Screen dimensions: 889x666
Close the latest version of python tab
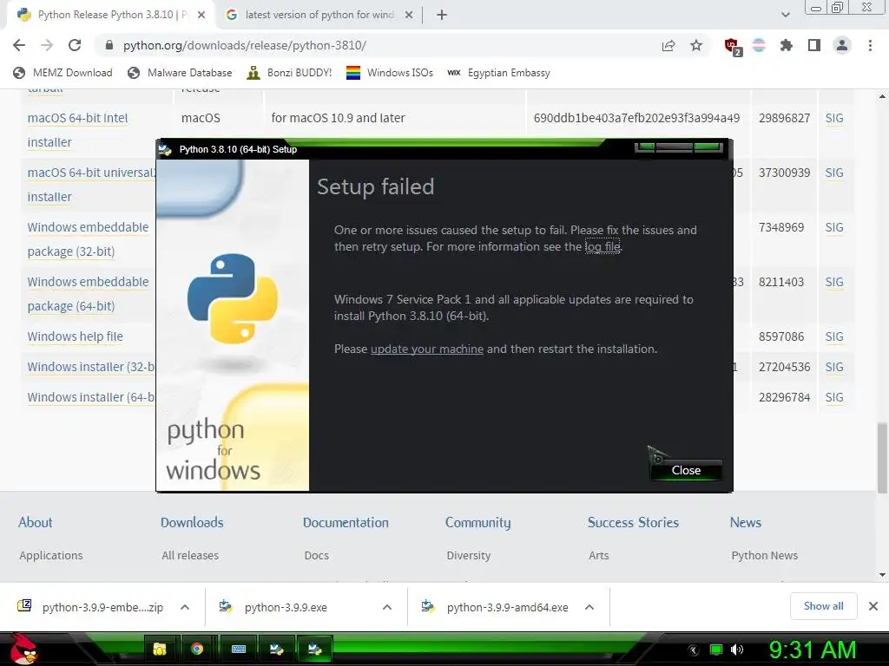(x=409, y=16)
